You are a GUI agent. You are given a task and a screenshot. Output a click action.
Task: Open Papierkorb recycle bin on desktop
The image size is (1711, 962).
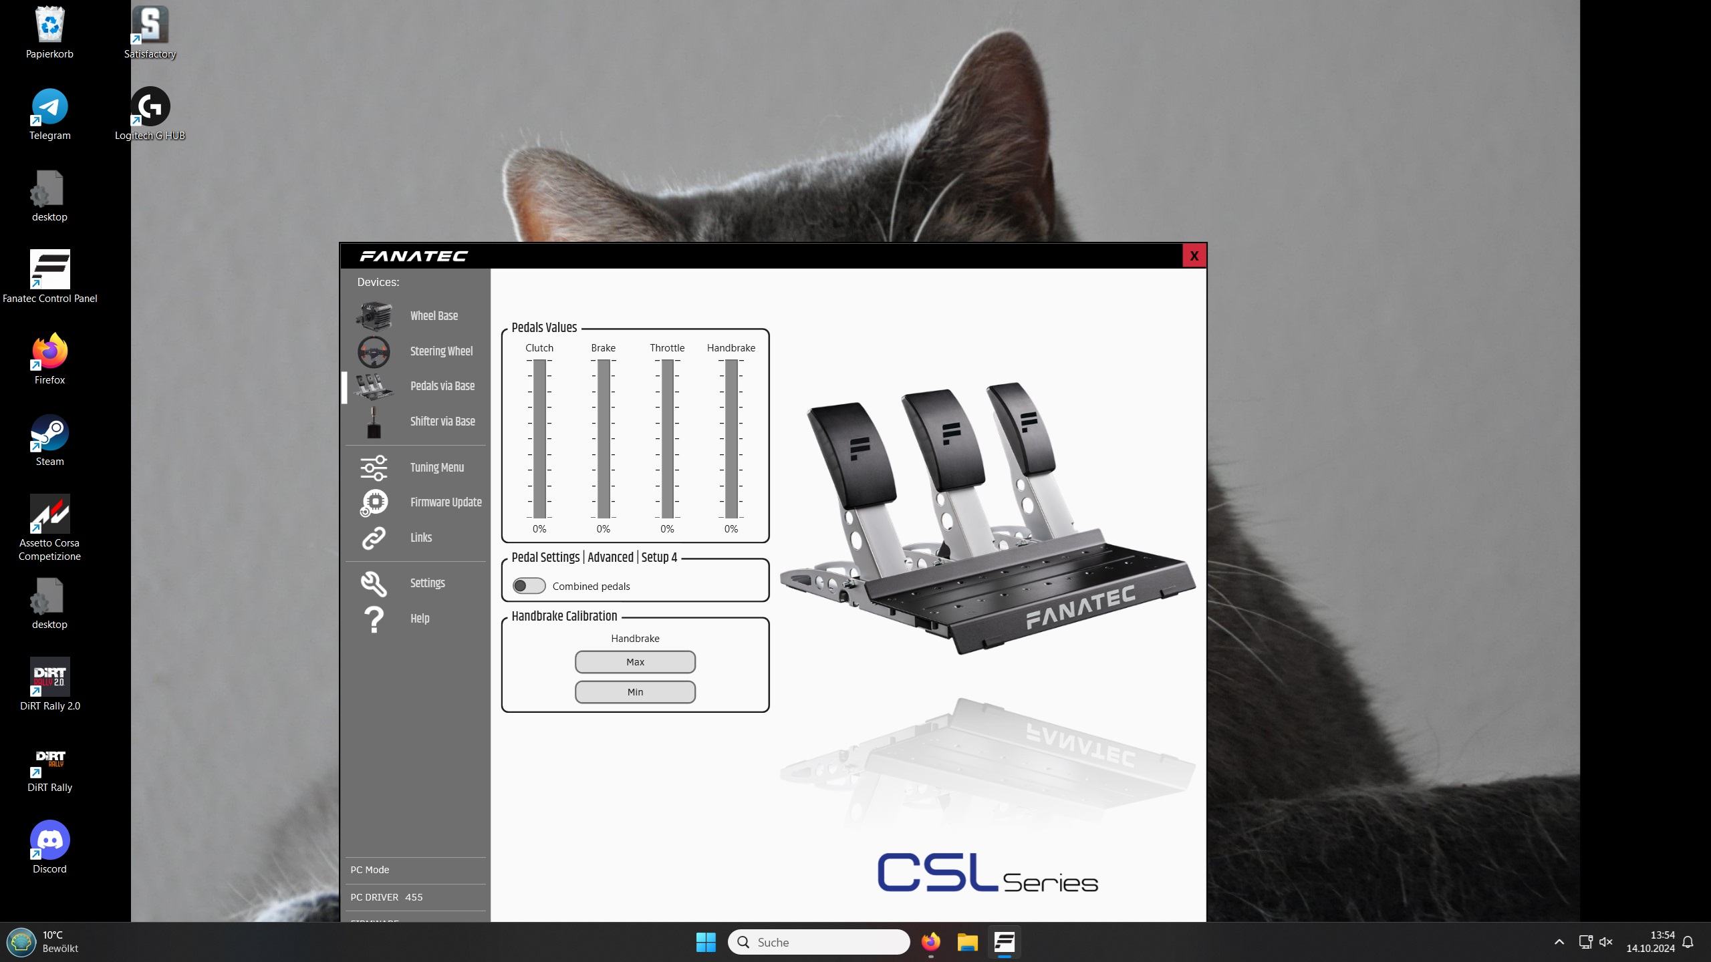pyautogui.click(x=49, y=33)
